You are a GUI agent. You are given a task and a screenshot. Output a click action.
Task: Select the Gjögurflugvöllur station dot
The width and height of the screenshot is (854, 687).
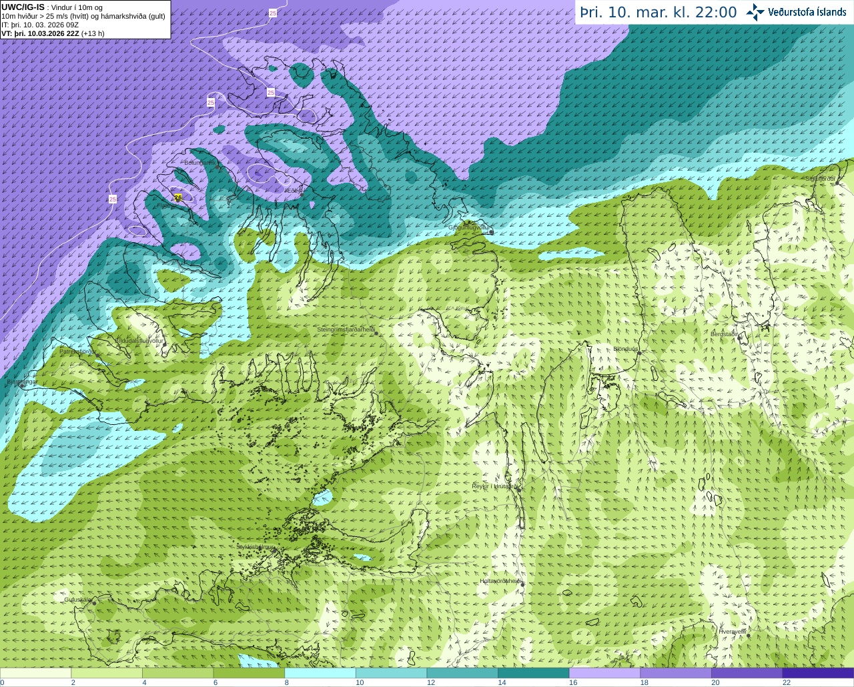pyautogui.click(x=492, y=231)
